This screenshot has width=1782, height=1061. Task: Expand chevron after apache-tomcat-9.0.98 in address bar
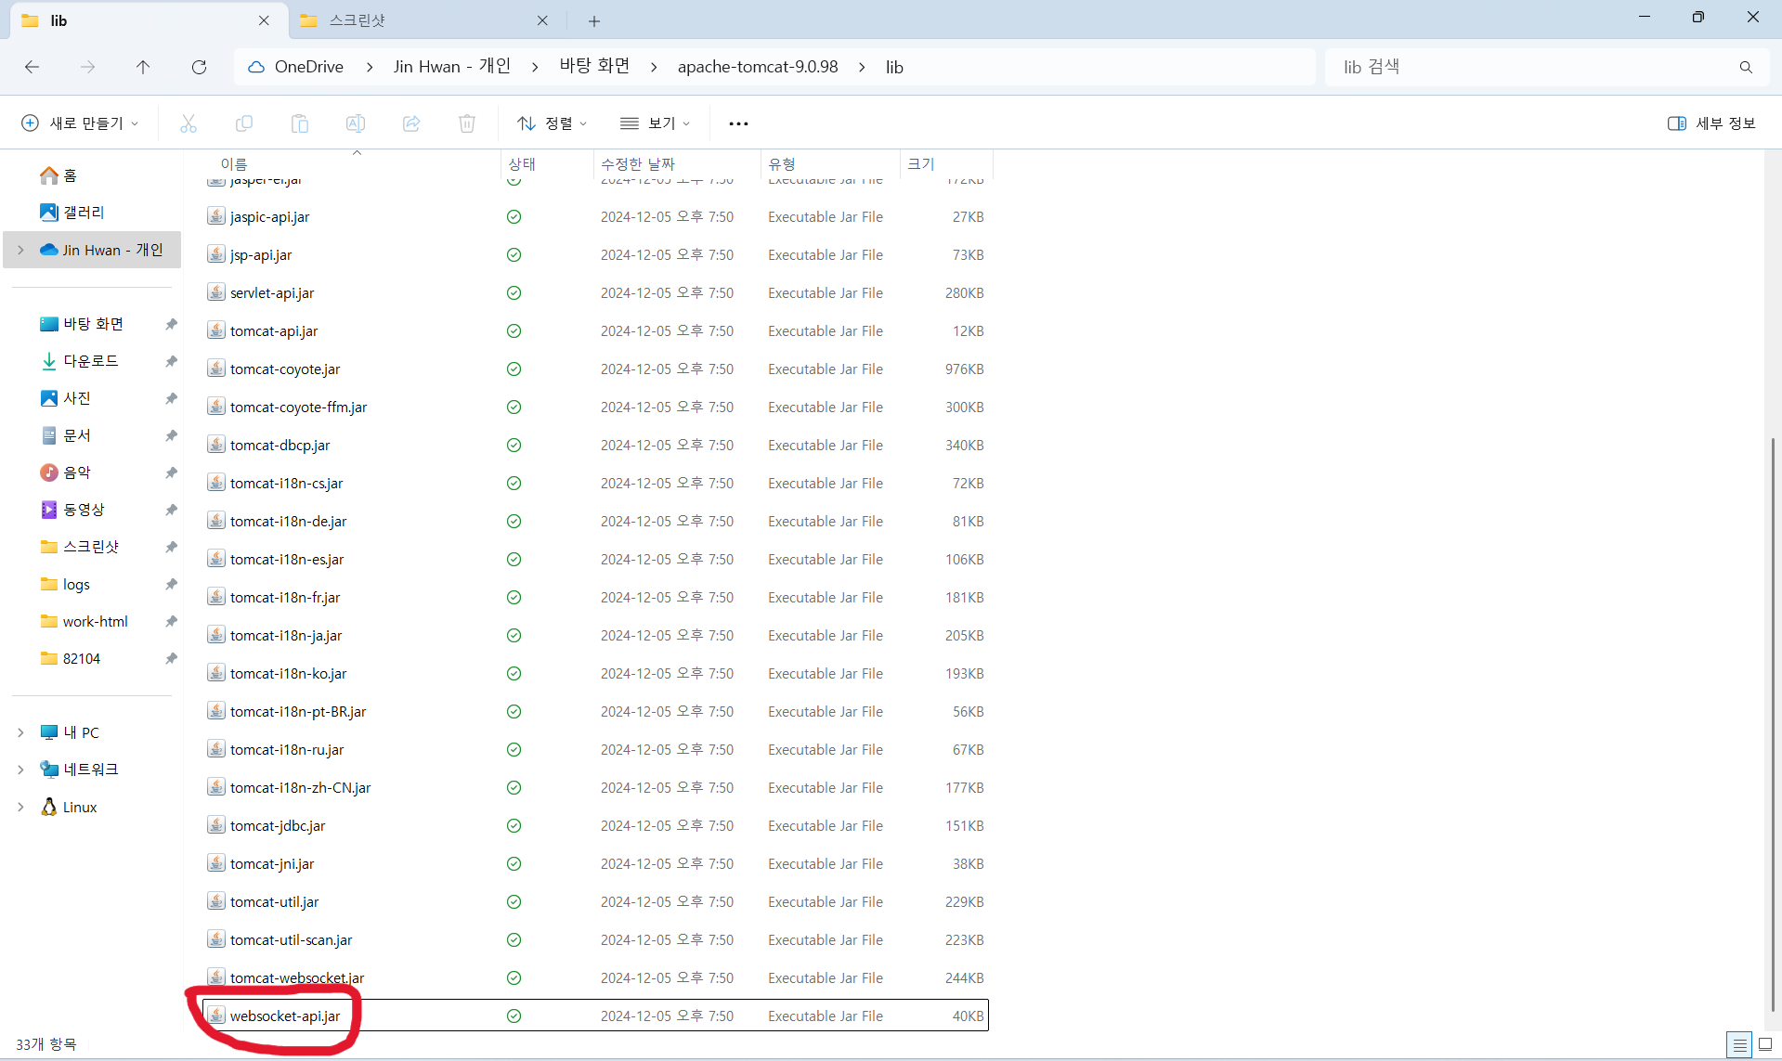(x=862, y=67)
